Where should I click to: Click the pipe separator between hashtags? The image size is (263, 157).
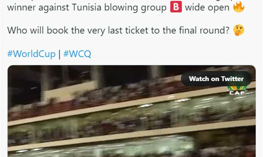tap(59, 54)
